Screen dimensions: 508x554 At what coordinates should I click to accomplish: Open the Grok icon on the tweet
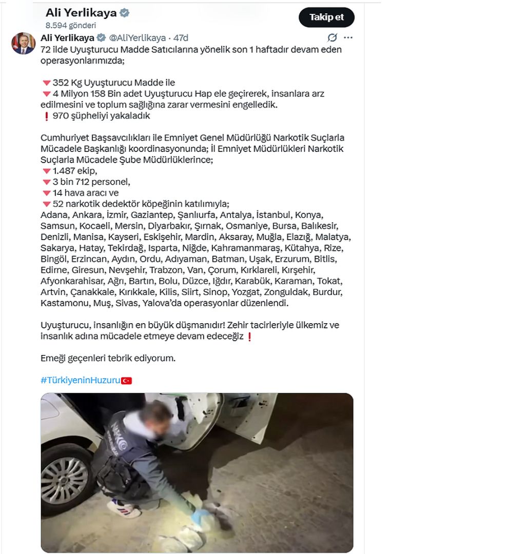pos(332,37)
